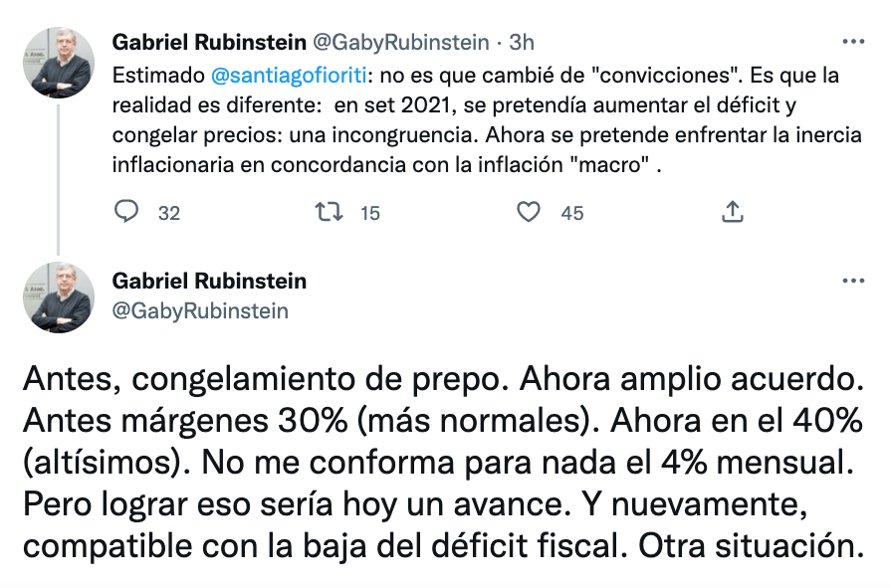Click the like count 45
The height and width of the screenshot is (588, 890).
572,212
